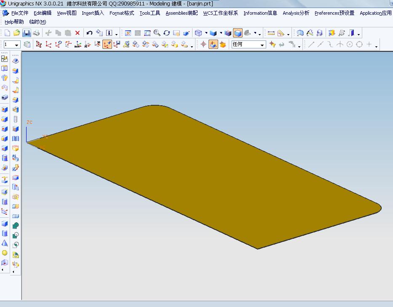Image resolution: width=393 pixels, height=307 pixels.
Task: Click the measure angle triangle icon
Action: click(x=281, y=33)
